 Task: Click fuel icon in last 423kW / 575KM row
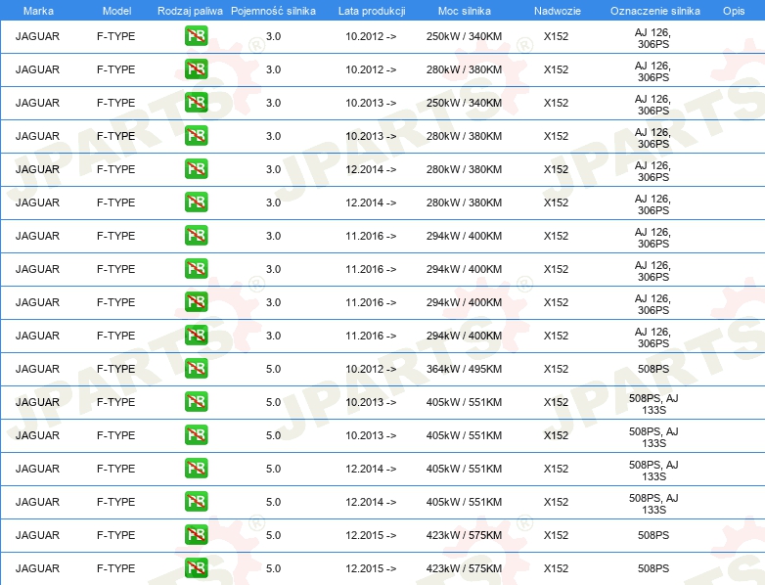(x=196, y=568)
